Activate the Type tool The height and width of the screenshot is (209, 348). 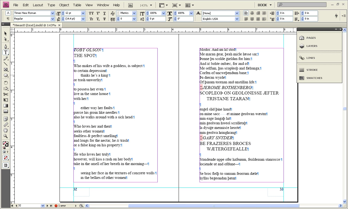coord(5,52)
